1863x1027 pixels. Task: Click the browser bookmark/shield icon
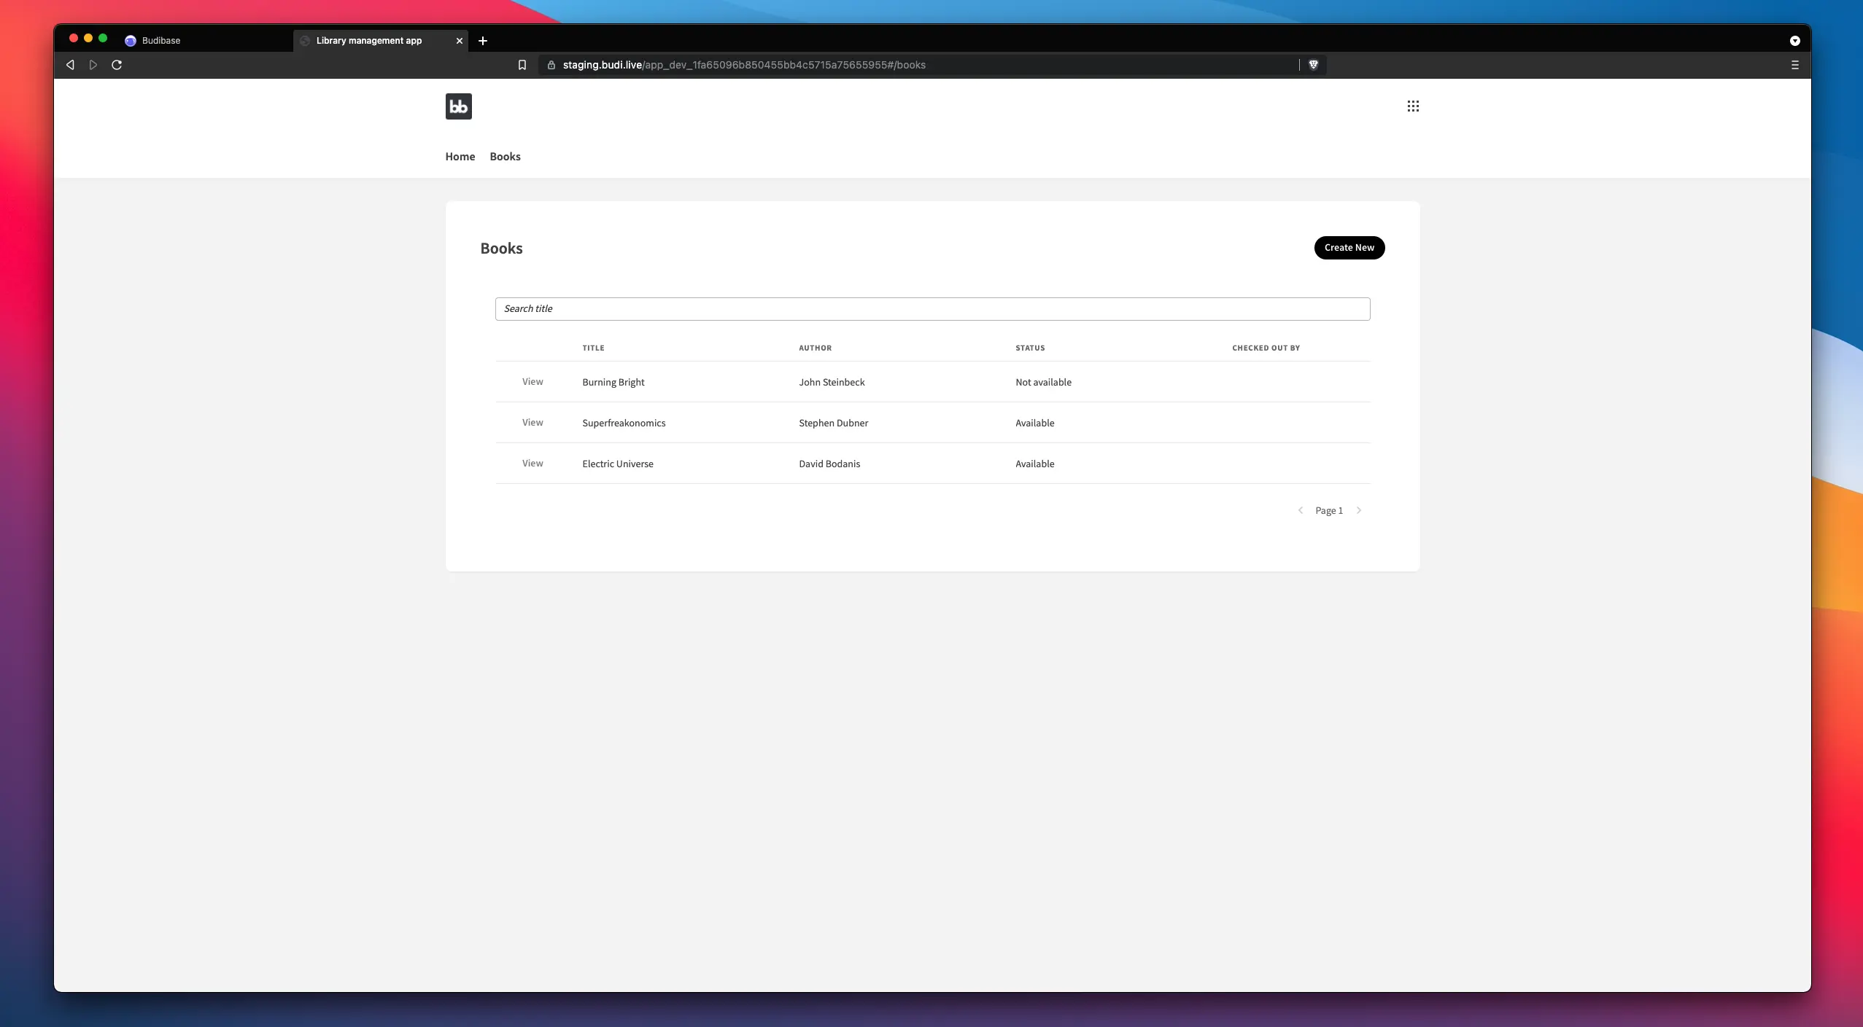pyautogui.click(x=1312, y=64)
